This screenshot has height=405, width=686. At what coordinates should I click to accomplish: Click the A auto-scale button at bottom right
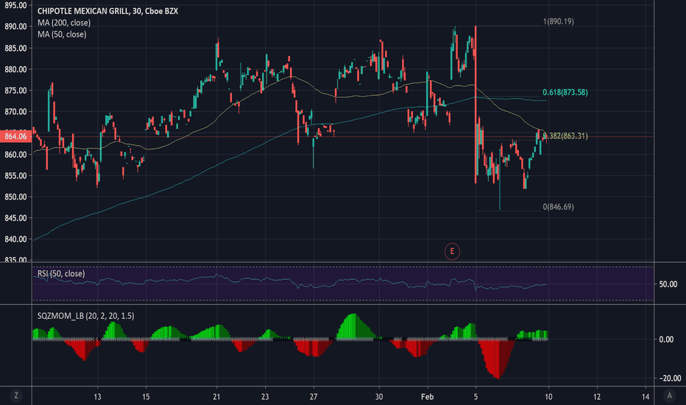[669, 396]
